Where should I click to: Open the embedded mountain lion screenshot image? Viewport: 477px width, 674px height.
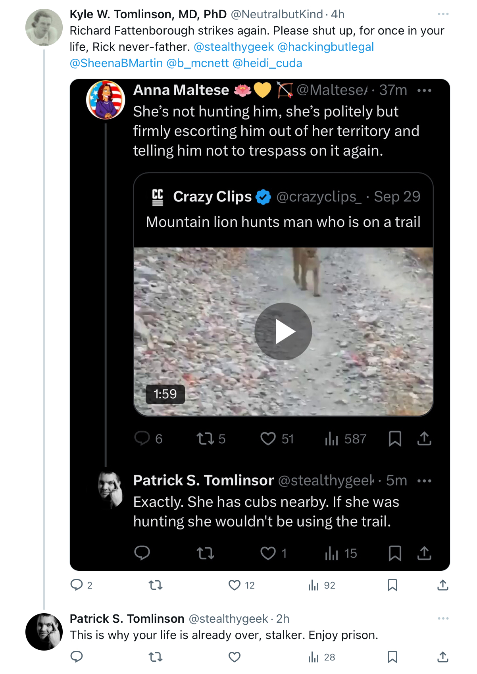click(260, 325)
